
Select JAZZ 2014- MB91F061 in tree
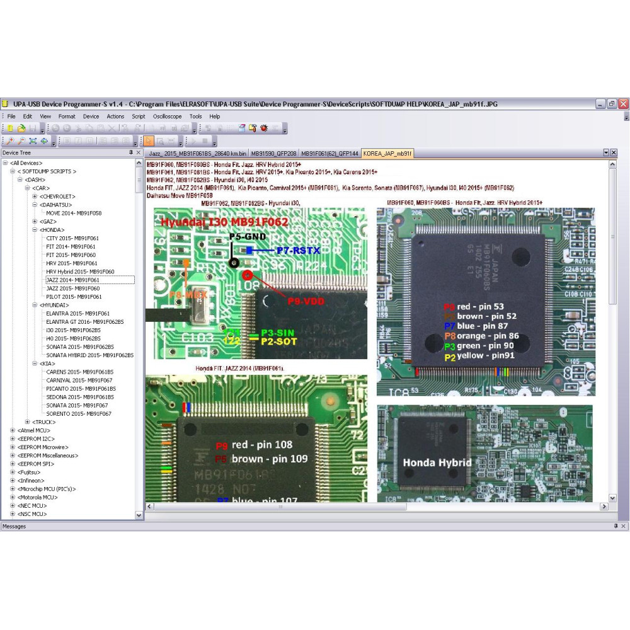click(72, 280)
